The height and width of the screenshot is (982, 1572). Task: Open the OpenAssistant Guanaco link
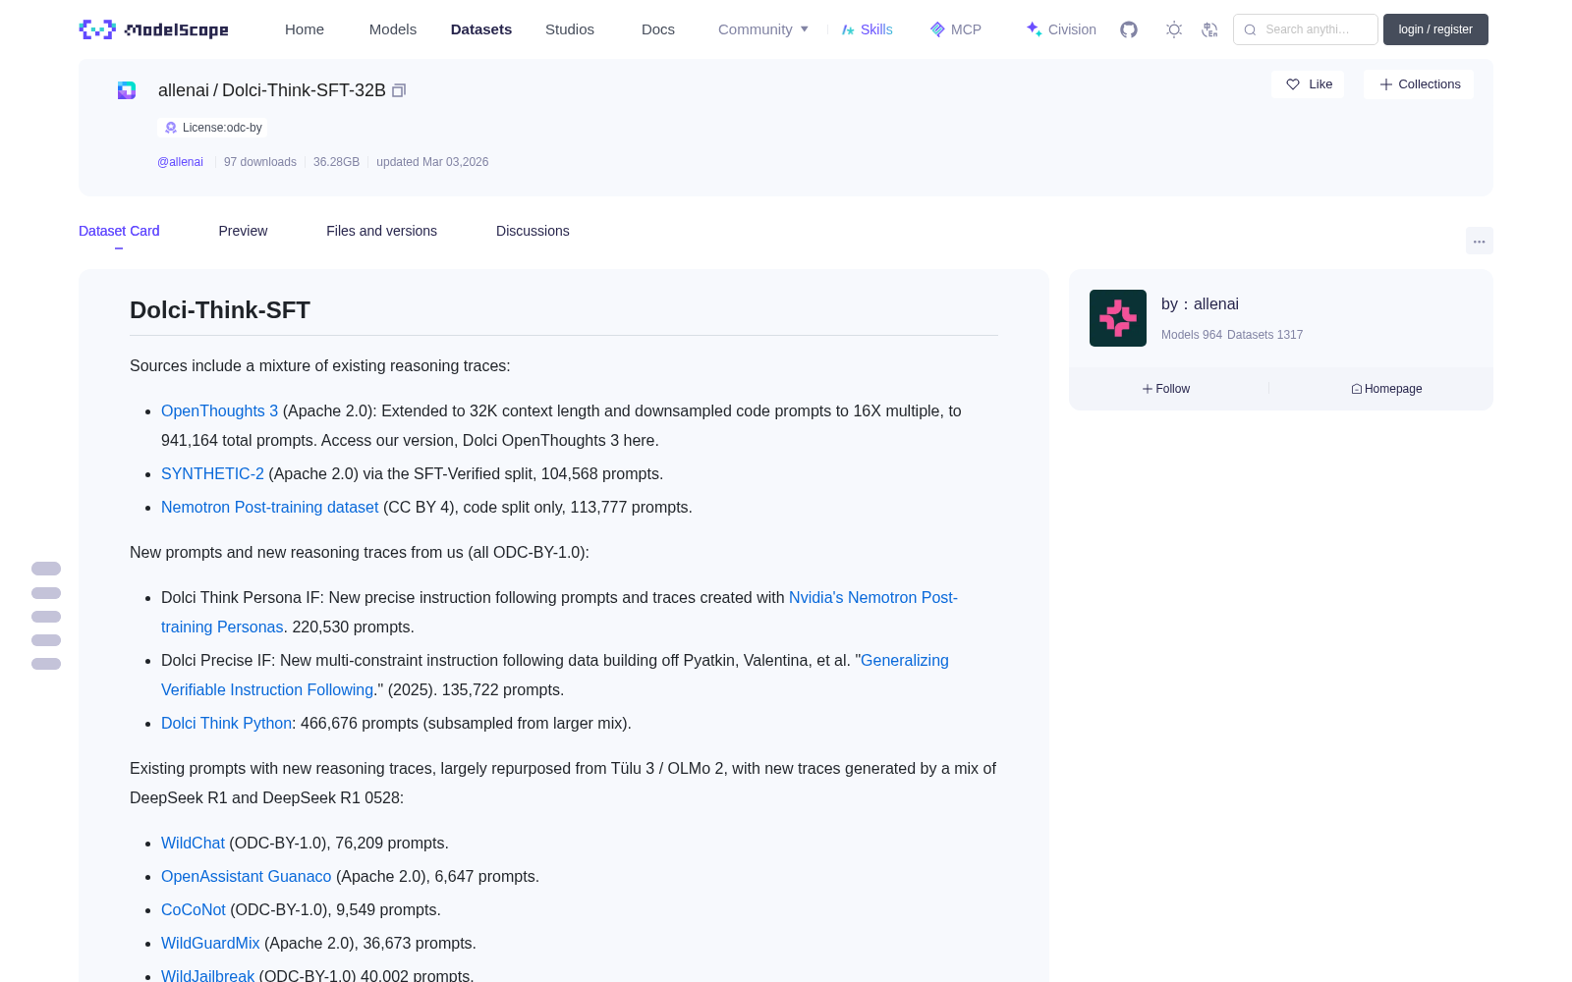pos(246,877)
